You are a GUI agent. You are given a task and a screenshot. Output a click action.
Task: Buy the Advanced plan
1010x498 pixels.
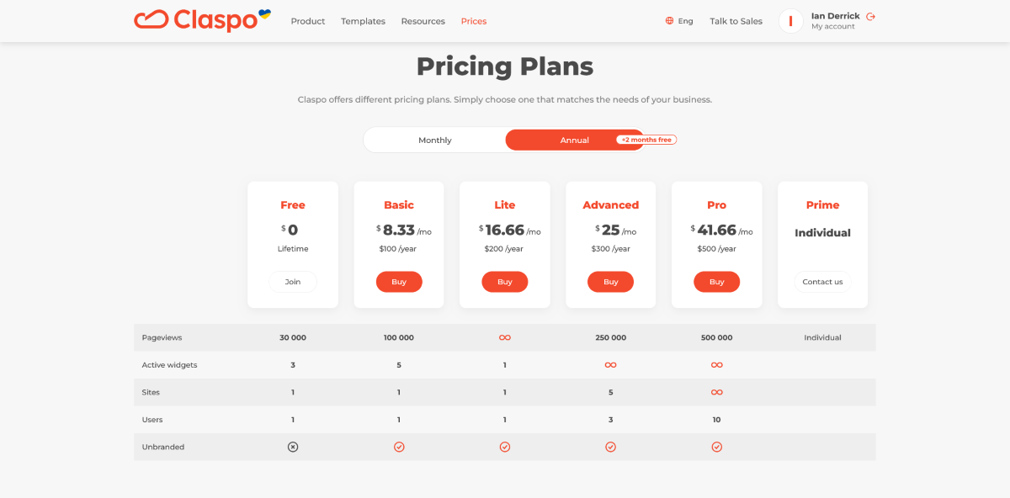611,282
